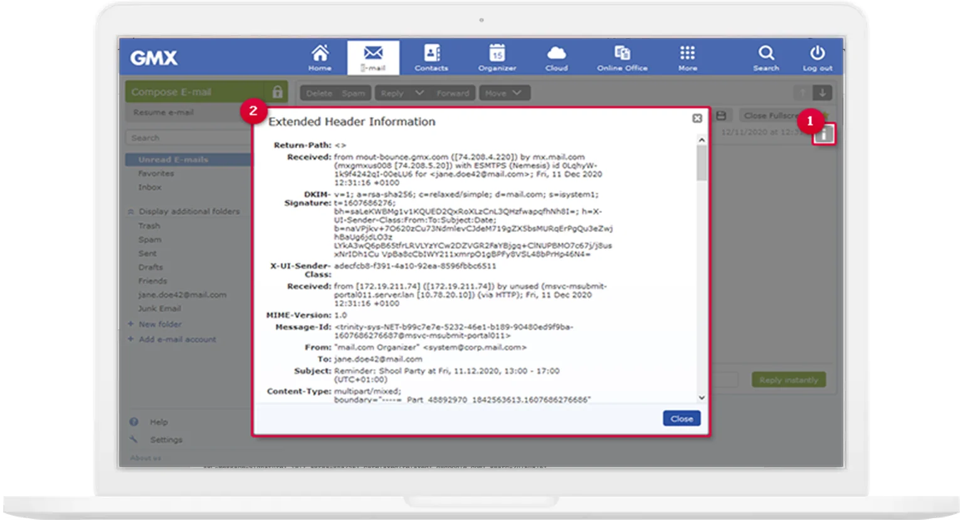Click the dialog scrollbar thumb
Viewport: 963px width, 520px height.
(x=702, y=163)
